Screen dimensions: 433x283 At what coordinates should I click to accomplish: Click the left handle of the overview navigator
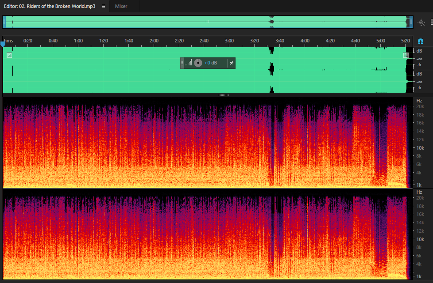4,22
